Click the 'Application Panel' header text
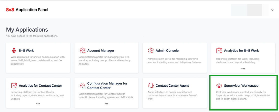 tap(32, 10)
